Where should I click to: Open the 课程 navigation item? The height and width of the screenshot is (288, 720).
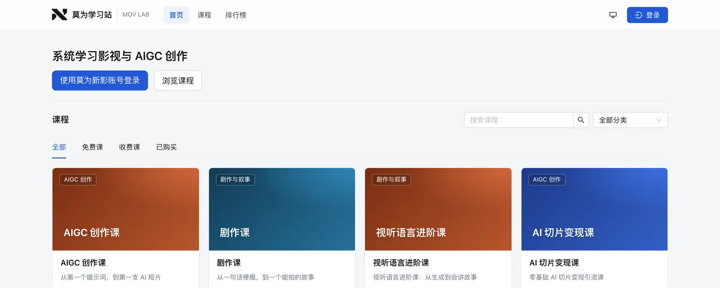point(204,15)
